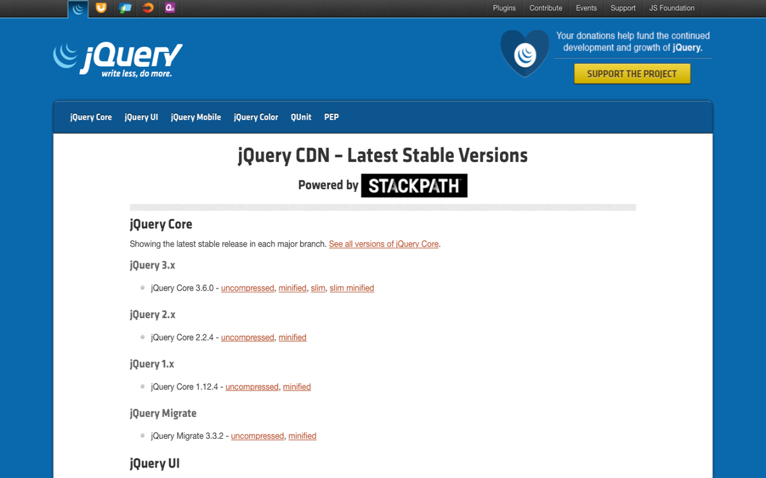Open the jQuery UI orange icon
The width and height of the screenshot is (766, 478).
click(x=101, y=8)
